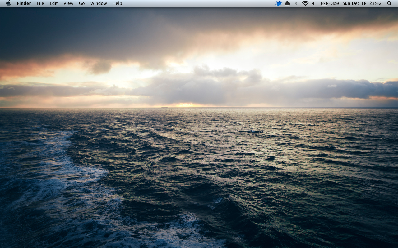
Task: Click the Sun Dec 18 23:42 clock
Action: [x=362, y=3]
